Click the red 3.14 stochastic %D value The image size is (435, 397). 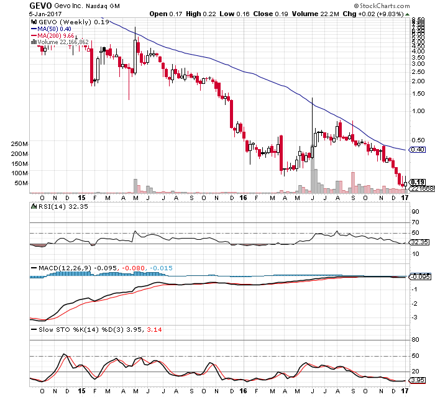click(154, 329)
